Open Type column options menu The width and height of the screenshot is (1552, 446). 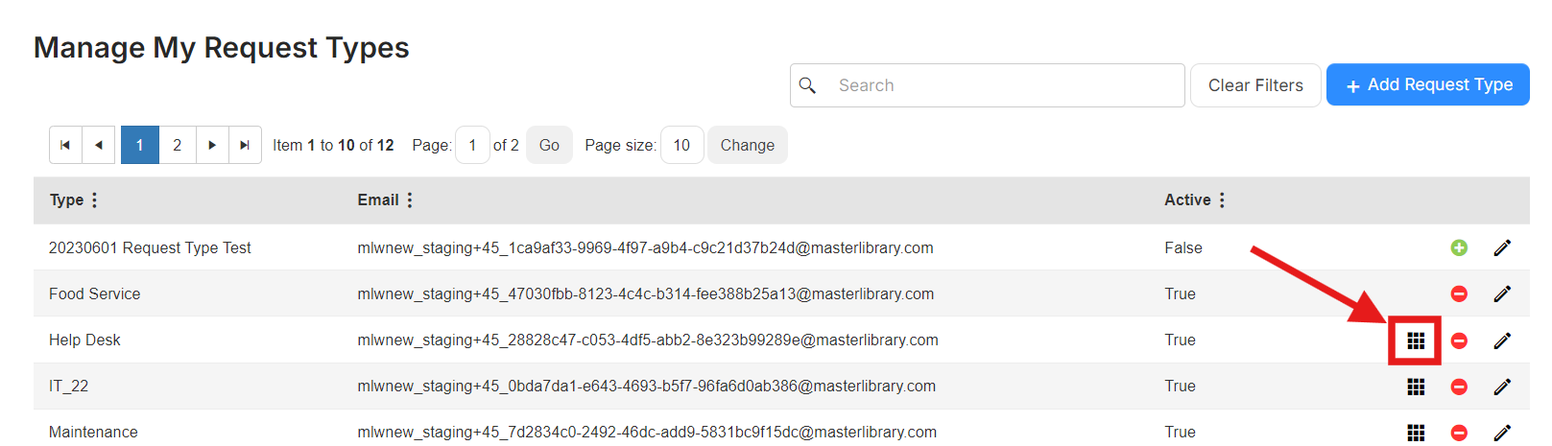click(x=94, y=200)
